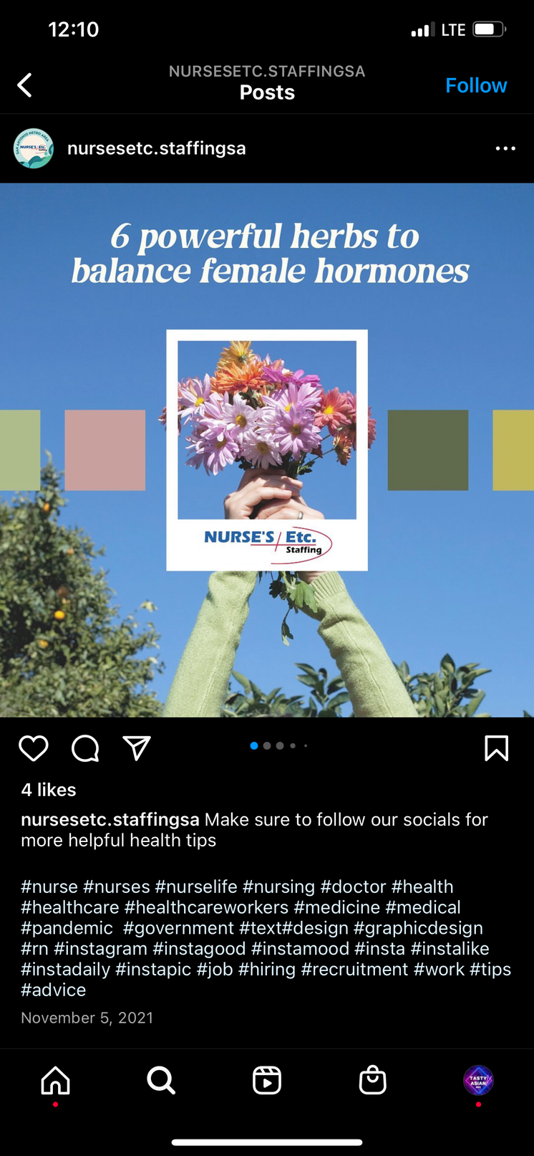
Task: Tap the back arrow icon
Action: [25, 85]
